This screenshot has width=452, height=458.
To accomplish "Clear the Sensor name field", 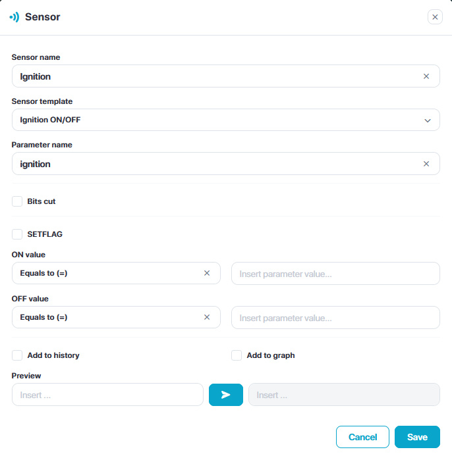I will (x=426, y=76).
